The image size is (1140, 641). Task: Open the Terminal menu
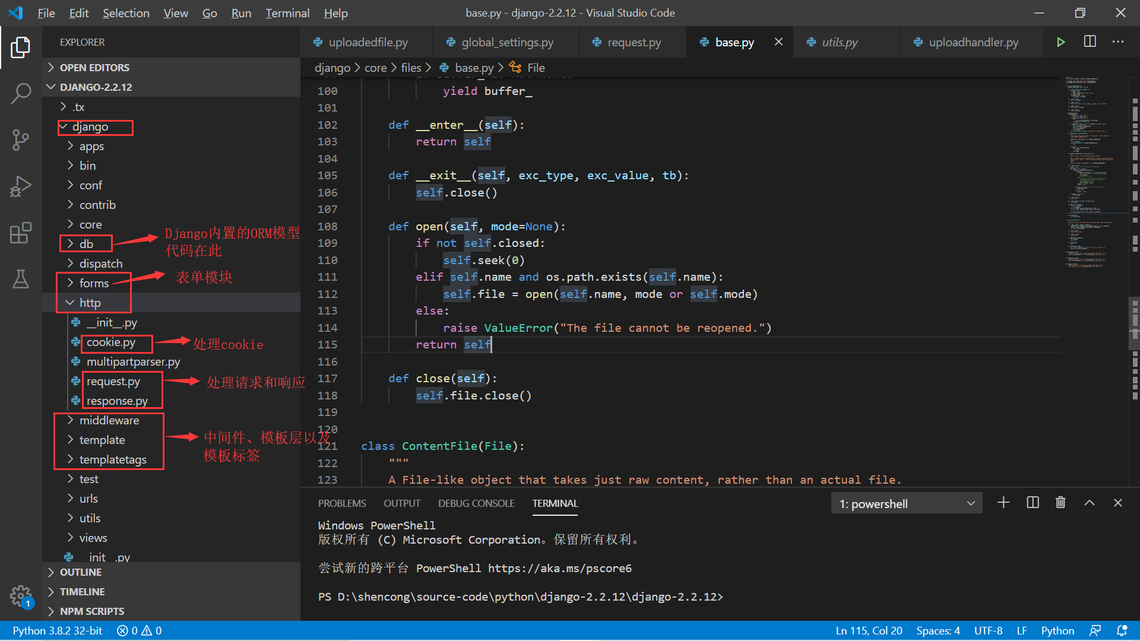tap(287, 13)
